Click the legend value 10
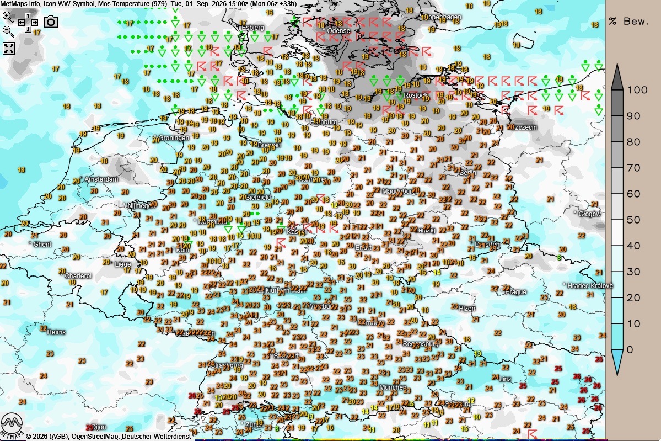Screen dimensions: 661x441 coord(633,323)
